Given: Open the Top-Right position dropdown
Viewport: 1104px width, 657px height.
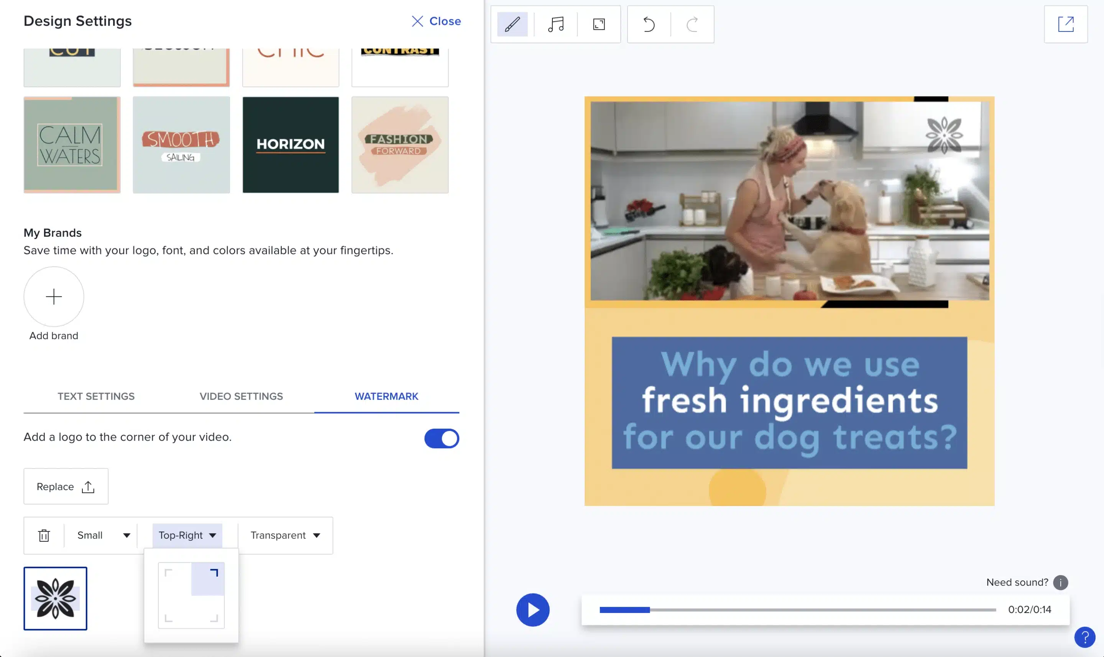Looking at the screenshot, I should click(187, 535).
